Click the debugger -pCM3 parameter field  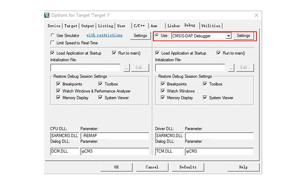coord(219,151)
